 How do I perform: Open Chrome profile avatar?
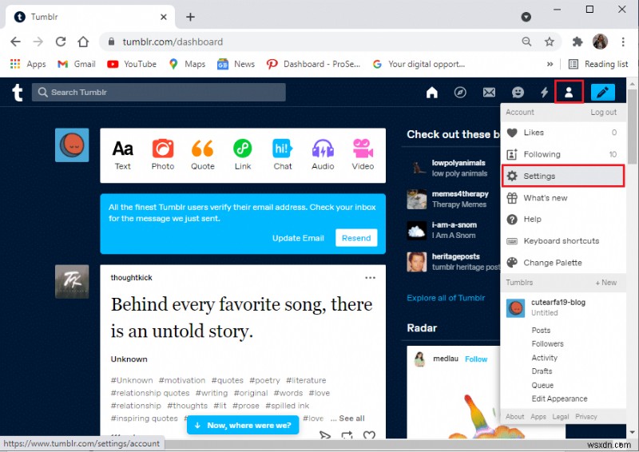pyautogui.click(x=600, y=42)
